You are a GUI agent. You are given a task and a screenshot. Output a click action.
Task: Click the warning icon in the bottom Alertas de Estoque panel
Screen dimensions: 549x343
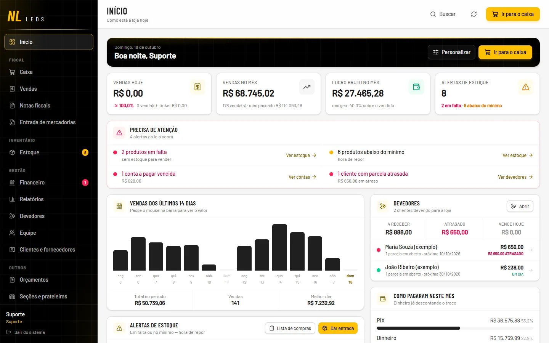[x=119, y=328]
